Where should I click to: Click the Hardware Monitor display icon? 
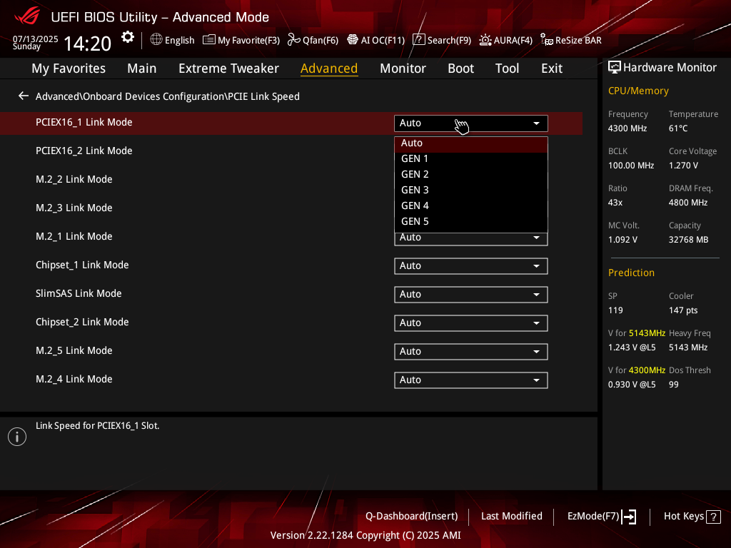pyautogui.click(x=615, y=68)
